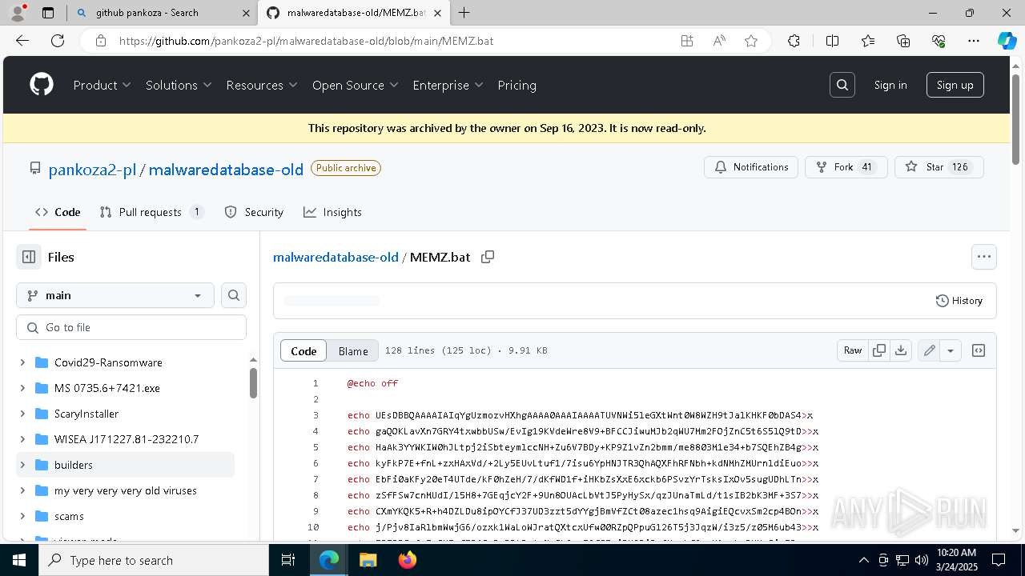This screenshot has width=1025, height=576.
Task: View site information lock icon
Action: [100, 41]
